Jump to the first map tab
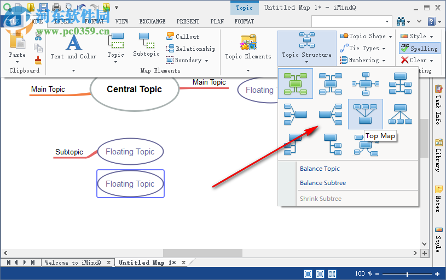Viewport: 446px width, 280px height. click(9, 263)
